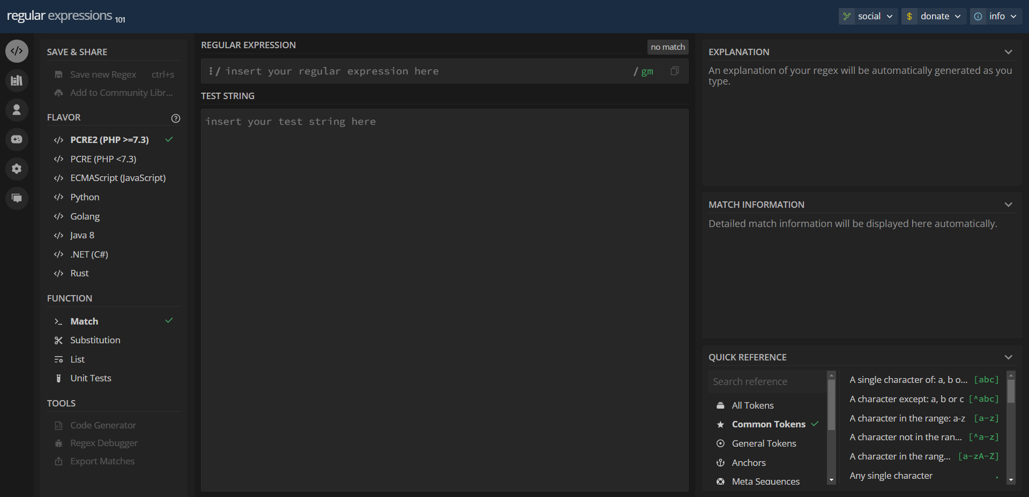The height and width of the screenshot is (497, 1029).
Task: Click the Match terminal prompt icon
Action: [x=59, y=321]
